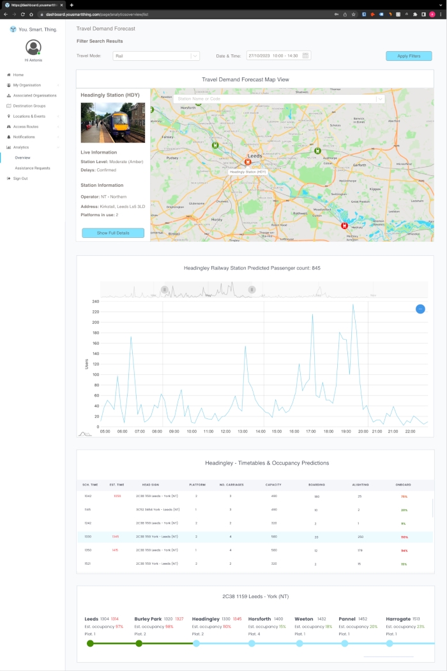
Task: Click the Headingly Station (HDY) map tooltip
Action: pyautogui.click(x=248, y=172)
